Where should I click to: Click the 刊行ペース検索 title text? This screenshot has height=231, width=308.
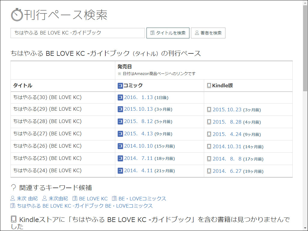[x=66, y=15]
